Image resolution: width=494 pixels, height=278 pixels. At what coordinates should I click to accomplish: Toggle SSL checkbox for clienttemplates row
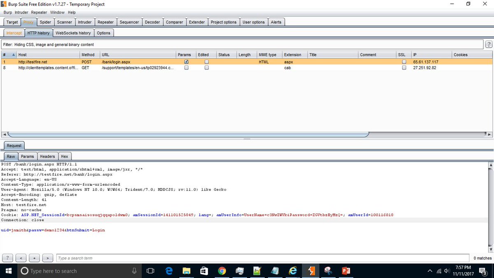[404, 68]
